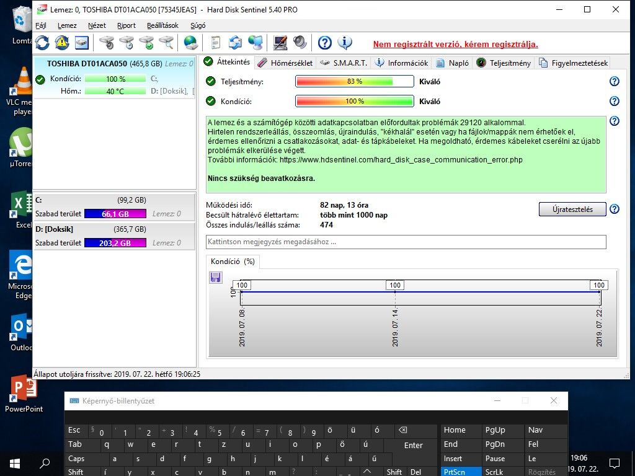Click help icon next to Újratesztelés button
The image size is (635, 476).
(615, 209)
